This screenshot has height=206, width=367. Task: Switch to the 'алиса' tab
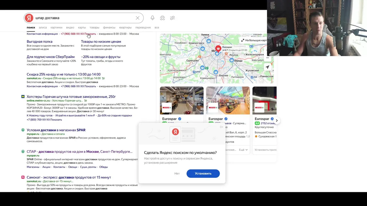(43, 27)
